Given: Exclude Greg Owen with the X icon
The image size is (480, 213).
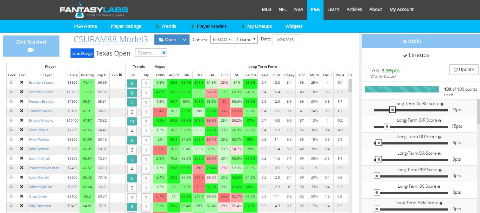Looking at the screenshot, I should point(21,196).
